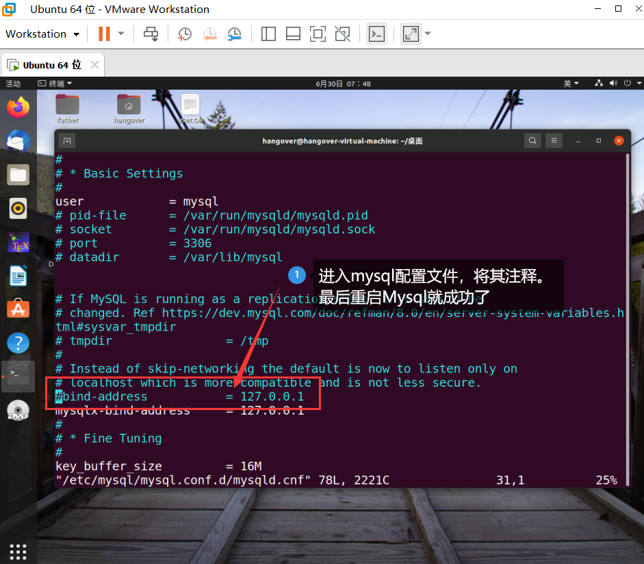The height and width of the screenshot is (564, 644).
Task: Select the user.txt file on desktop
Action: (190, 110)
